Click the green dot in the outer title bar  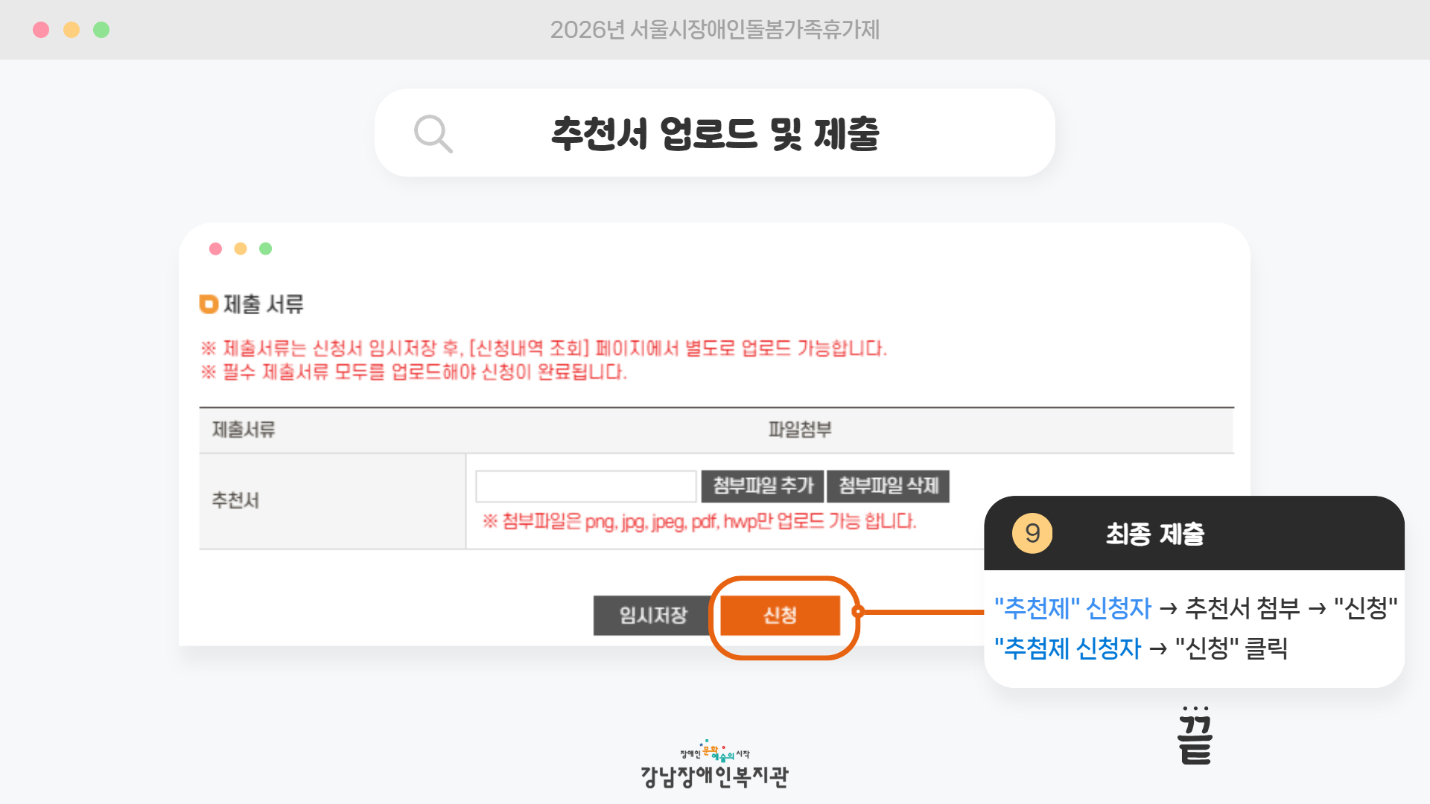pos(101,30)
